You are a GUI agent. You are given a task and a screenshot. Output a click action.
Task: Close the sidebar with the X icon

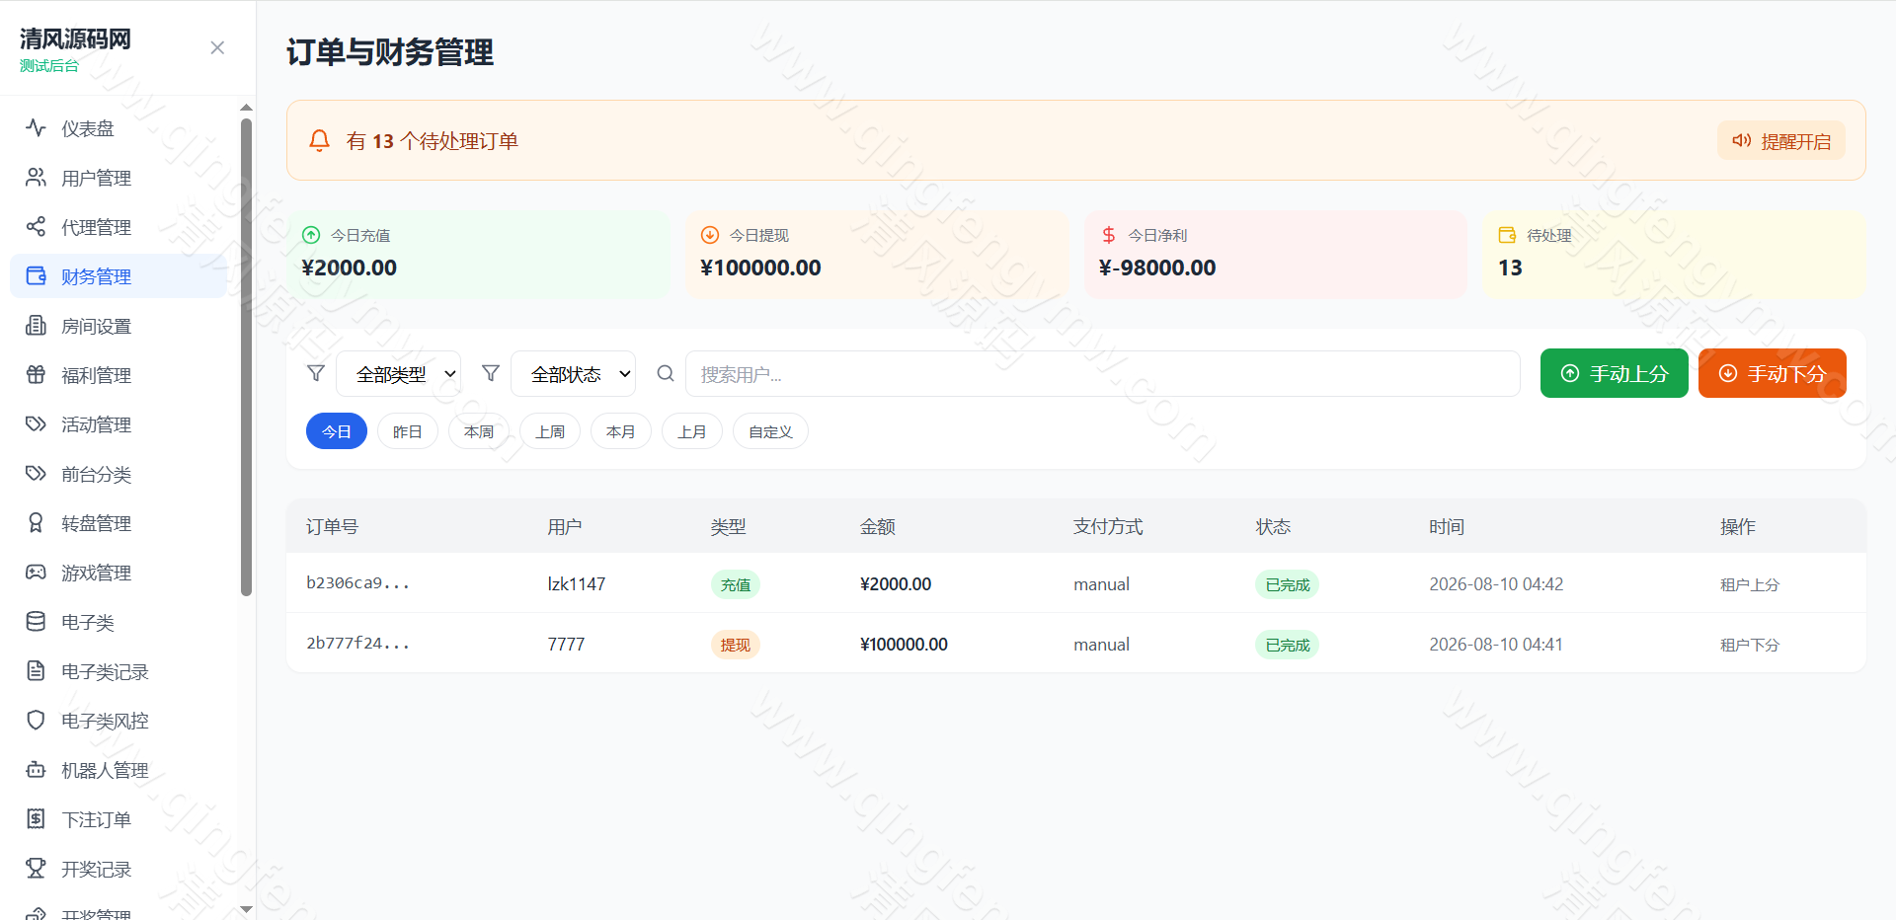(217, 47)
